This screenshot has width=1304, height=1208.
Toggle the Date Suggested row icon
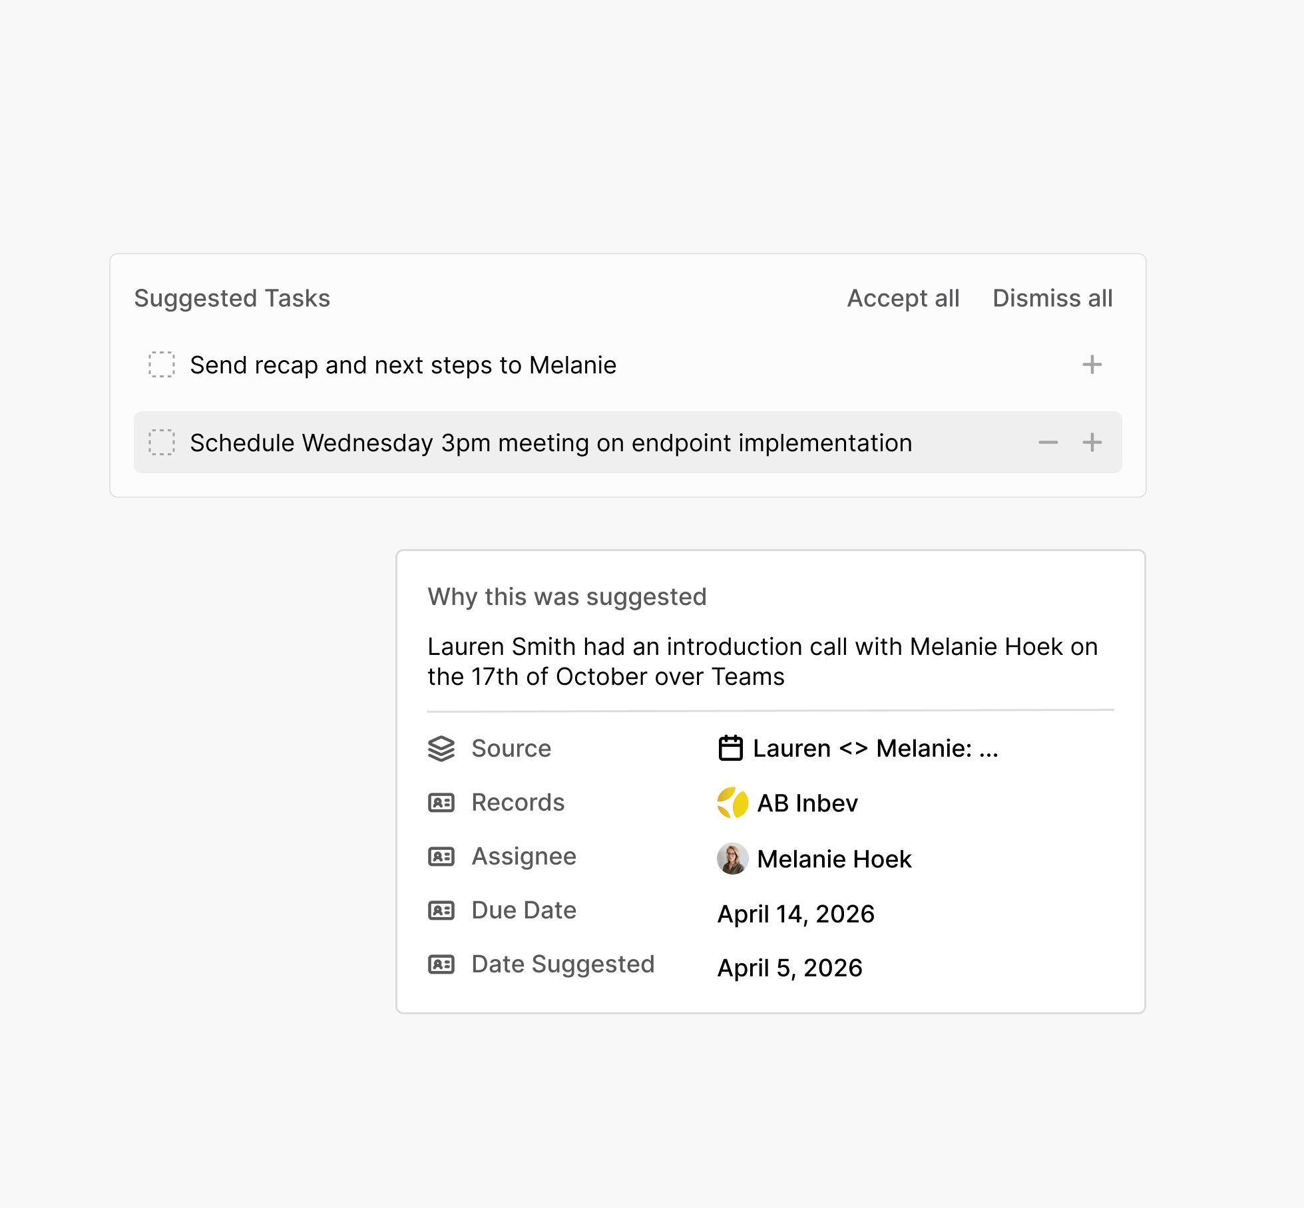pos(441,964)
